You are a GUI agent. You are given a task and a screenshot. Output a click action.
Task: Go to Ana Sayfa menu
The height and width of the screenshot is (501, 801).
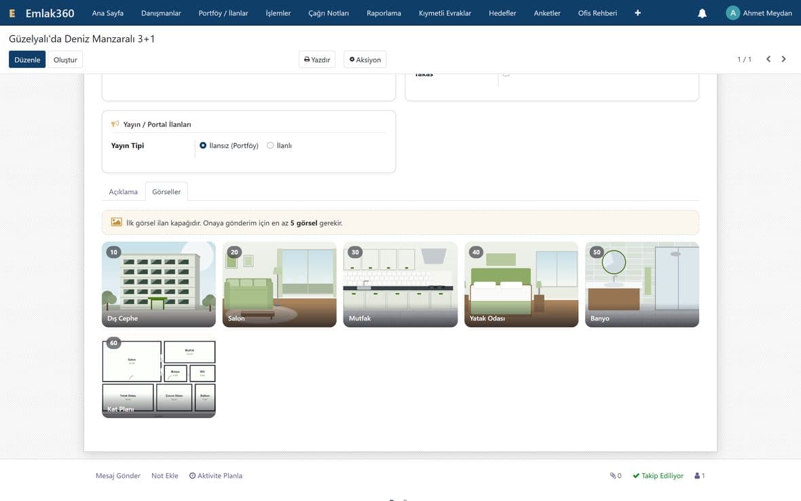point(108,13)
